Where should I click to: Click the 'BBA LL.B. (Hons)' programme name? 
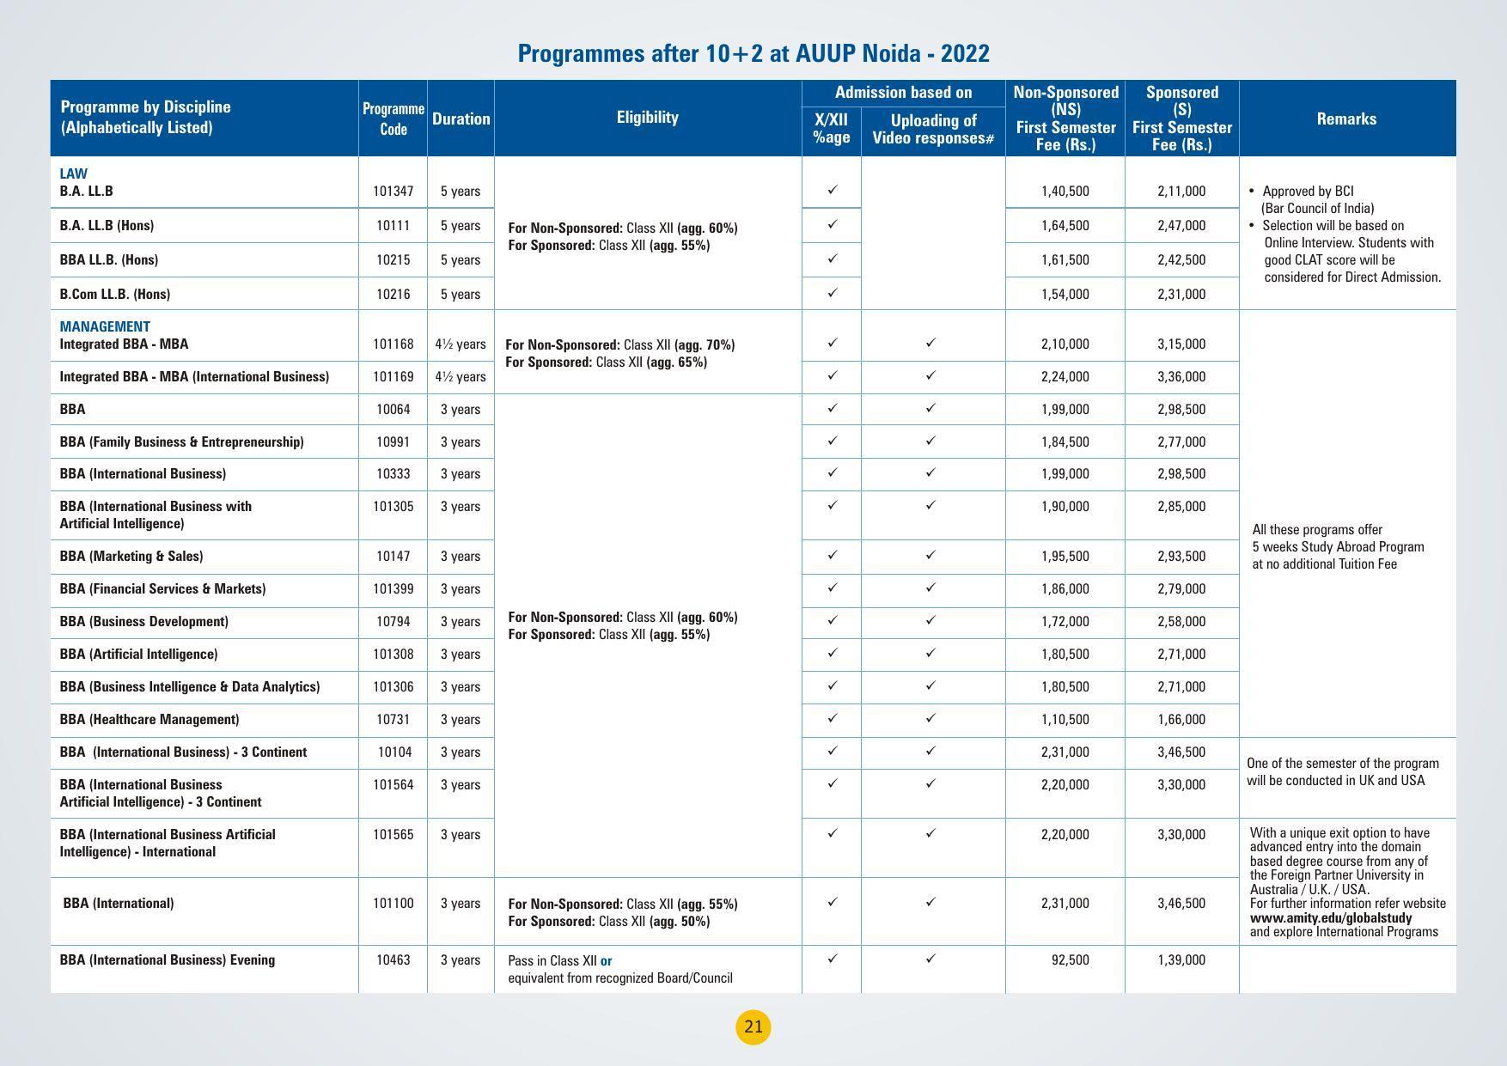pyautogui.click(x=109, y=259)
